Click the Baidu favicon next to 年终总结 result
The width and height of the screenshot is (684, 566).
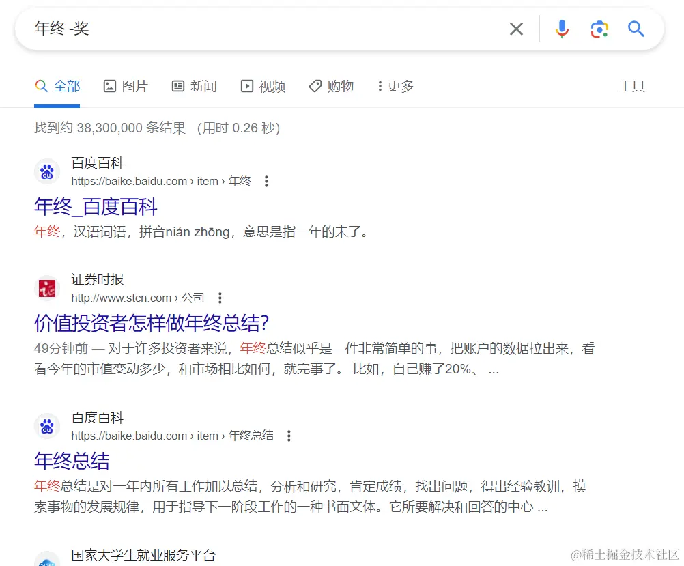point(46,425)
